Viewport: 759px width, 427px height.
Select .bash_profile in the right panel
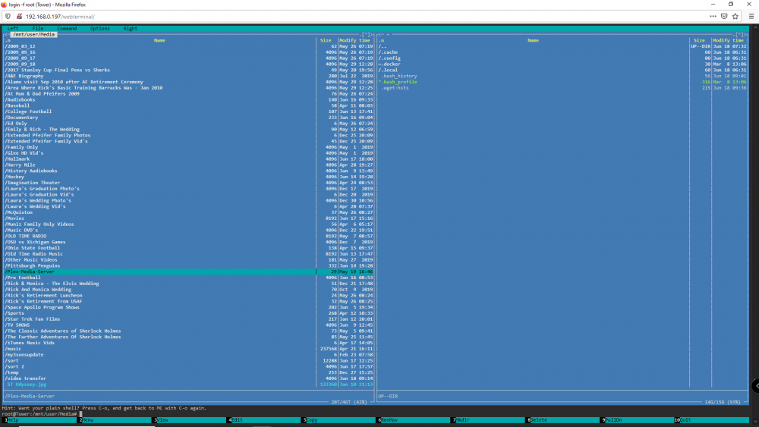[x=398, y=82]
